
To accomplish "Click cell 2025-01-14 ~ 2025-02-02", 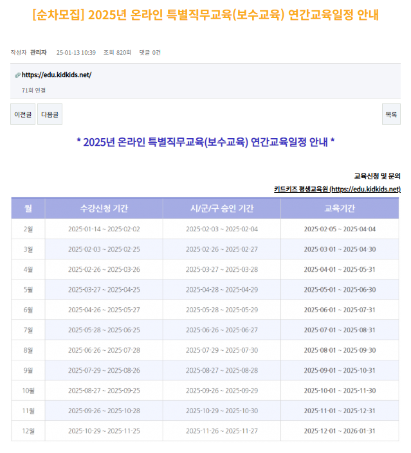I will coord(104,229).
